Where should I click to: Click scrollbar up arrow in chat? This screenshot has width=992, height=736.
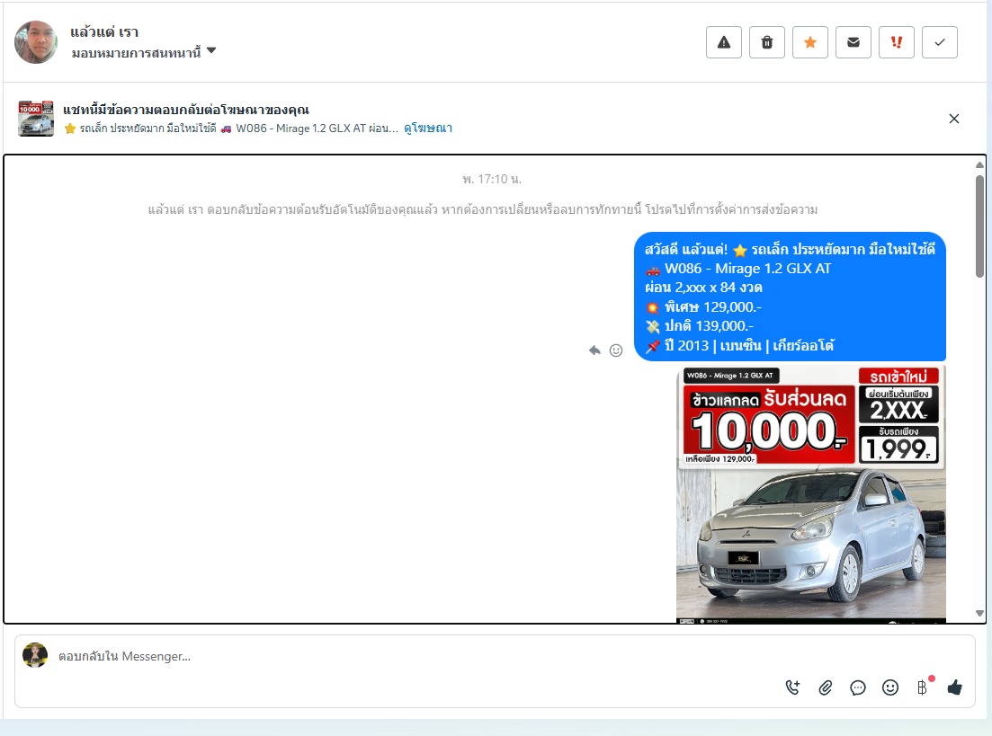980,165
